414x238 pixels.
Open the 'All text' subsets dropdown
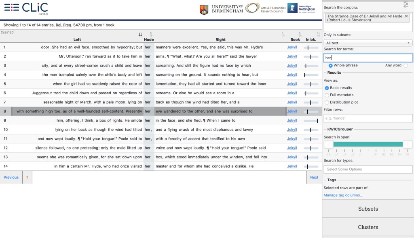point(368,43)
